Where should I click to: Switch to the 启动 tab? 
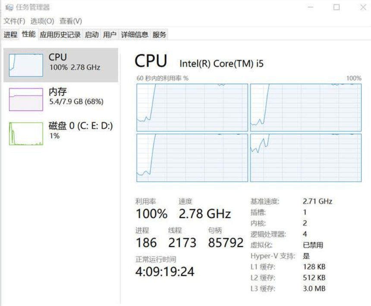[91, 35]
